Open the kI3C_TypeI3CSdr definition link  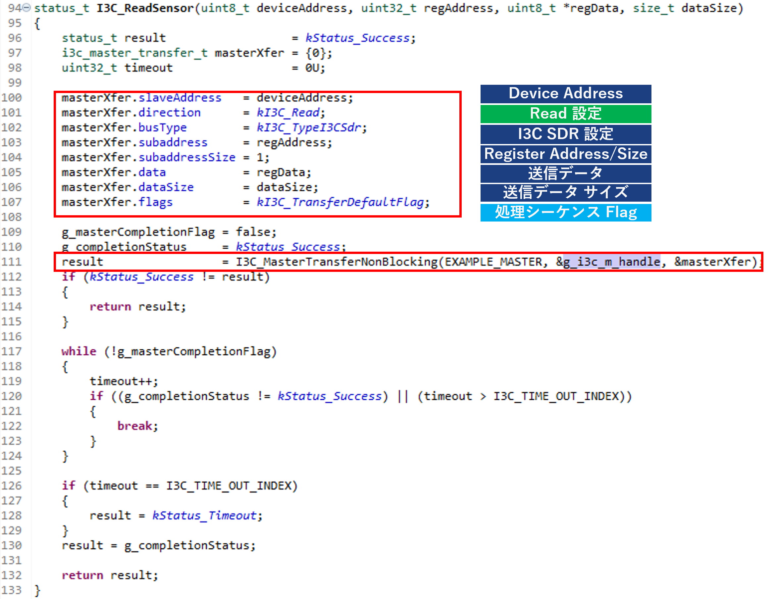click(x=309, y=127)
